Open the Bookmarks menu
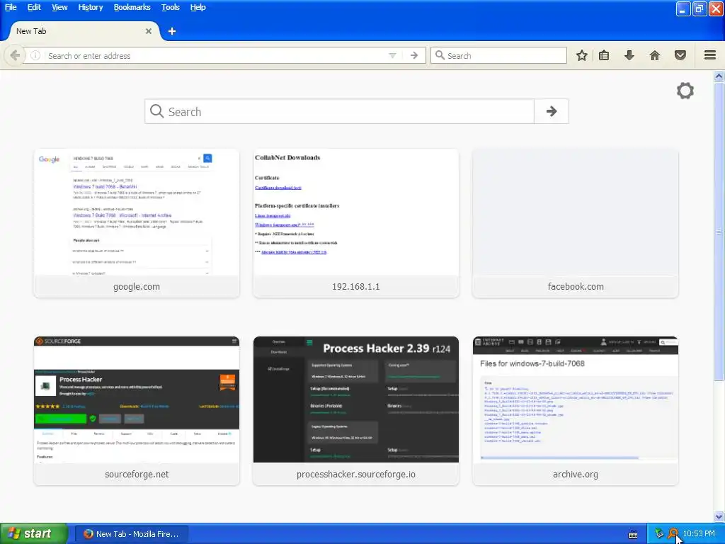This screenshot has height=544, width=725. pyautogui.click(x=132, y=7)
